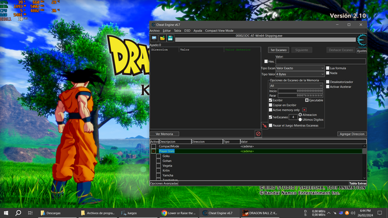This screenshot has width=388, height=218.
Task: Enable the Lua formula checkbox
Action: click(327, 68)
